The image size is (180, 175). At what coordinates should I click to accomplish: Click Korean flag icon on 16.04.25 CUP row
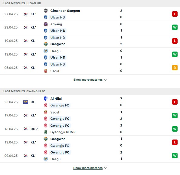[26, 129]
